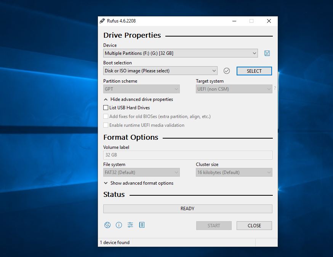Click the '1 device found' status text
Screen dimensions: 333x257
click(x=115, y=243)
